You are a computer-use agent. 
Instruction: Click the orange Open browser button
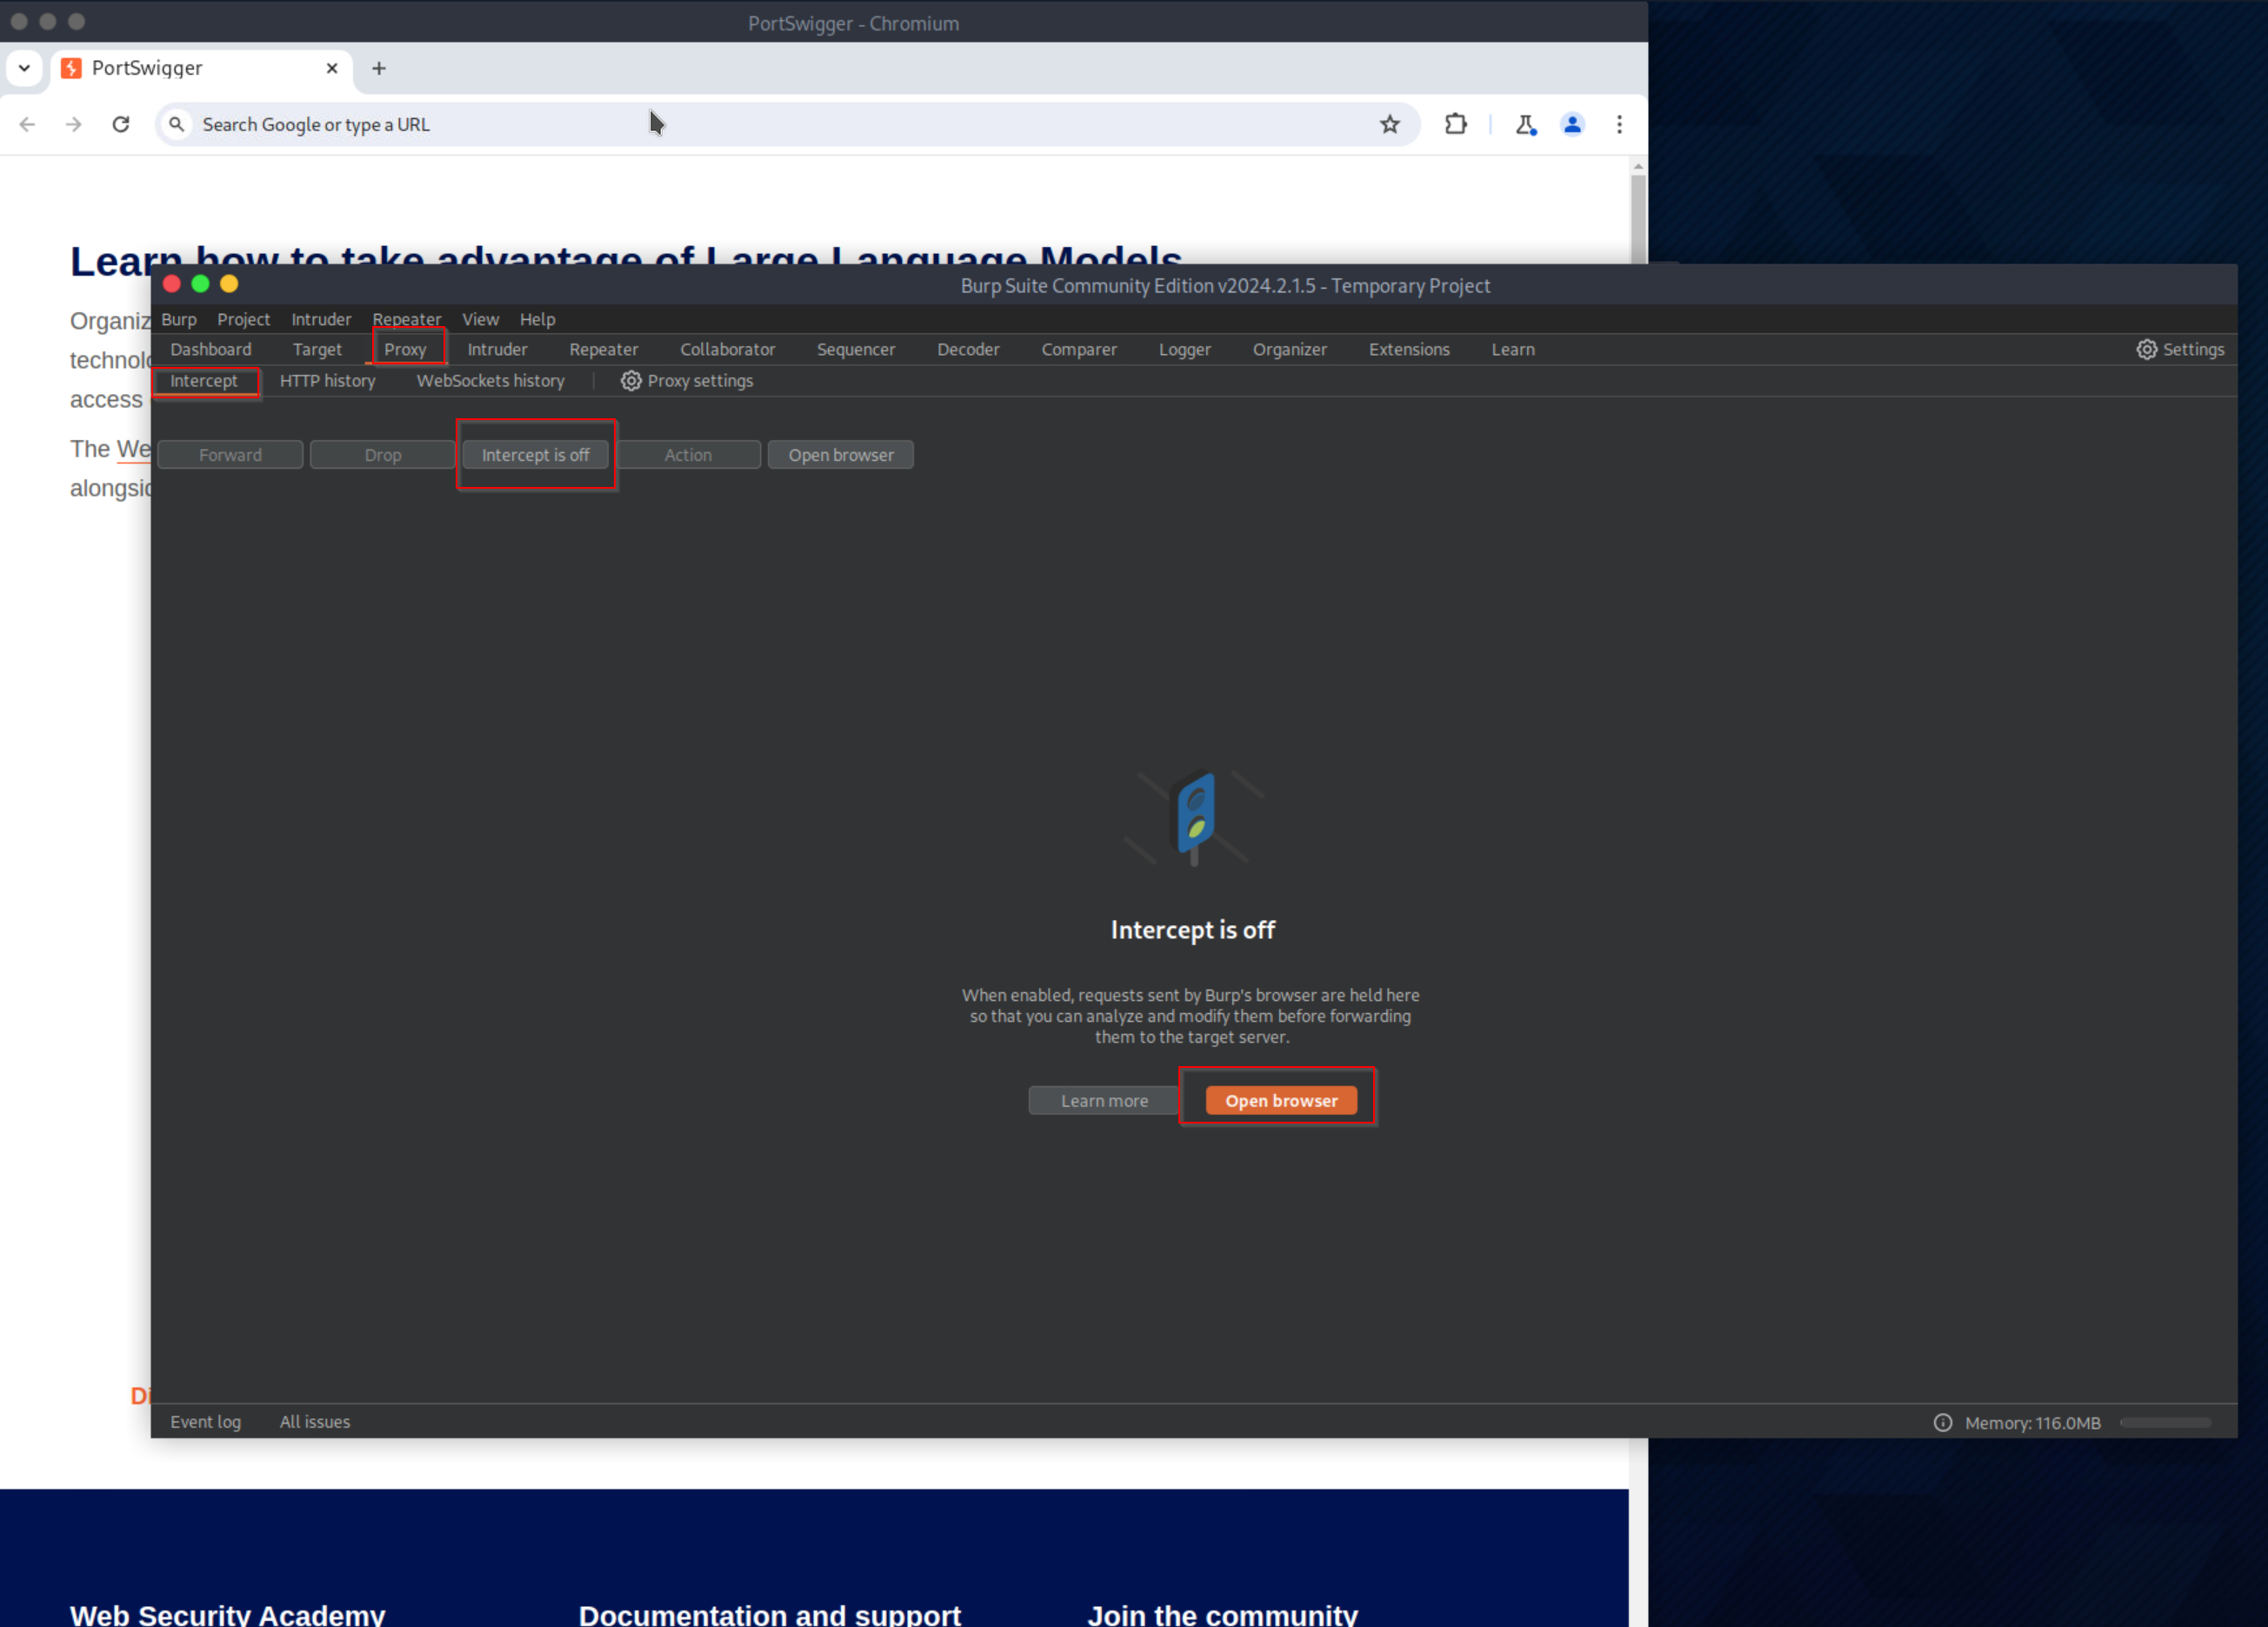[1280, 1100]
